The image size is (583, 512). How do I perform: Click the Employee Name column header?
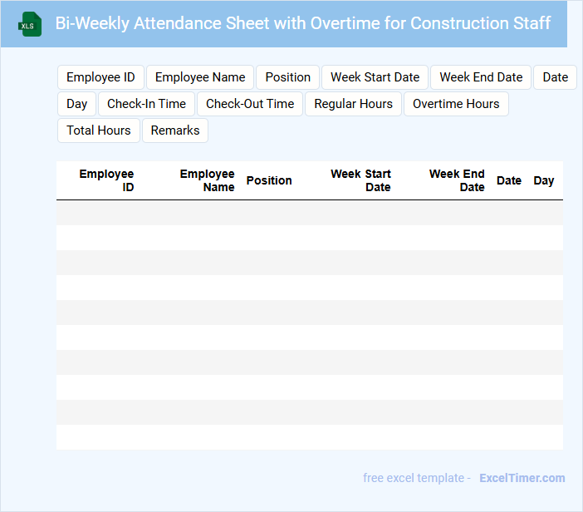[x=207, y=180]
